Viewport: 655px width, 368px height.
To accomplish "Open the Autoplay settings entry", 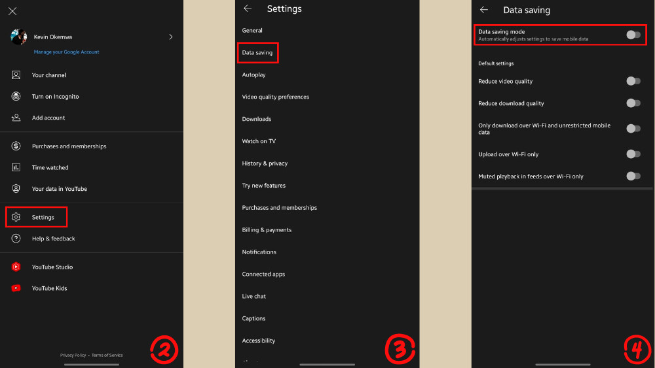I will [254, 75].
